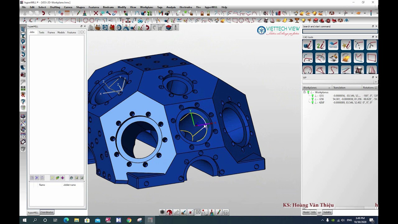Viewport: 398px width, 224px height.
Task: Select the G57 workplane row
Action: [340, 103]
